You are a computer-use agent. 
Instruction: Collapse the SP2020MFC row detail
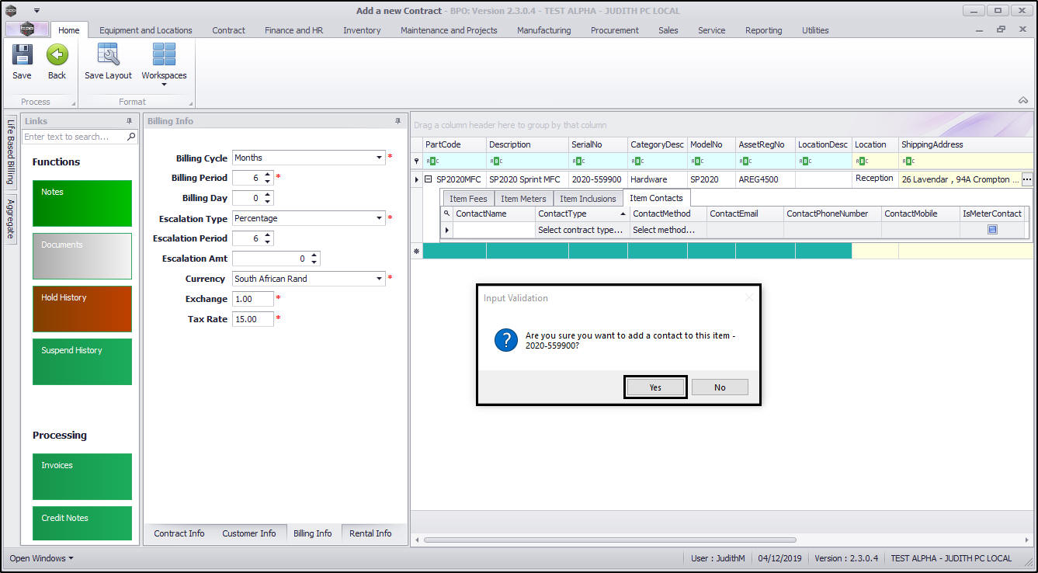click(x=428, y=179)
